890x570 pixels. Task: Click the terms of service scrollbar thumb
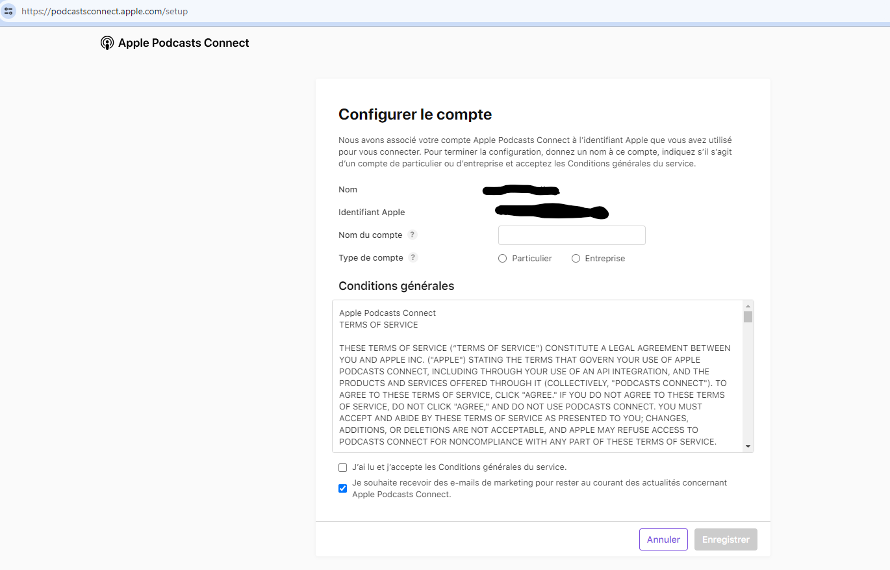[748, 317]
